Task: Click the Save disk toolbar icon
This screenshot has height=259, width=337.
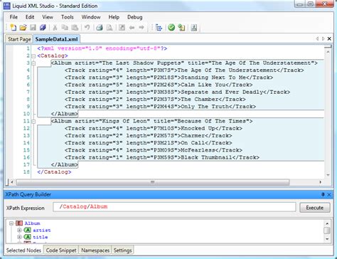Action: pos(33,28)
